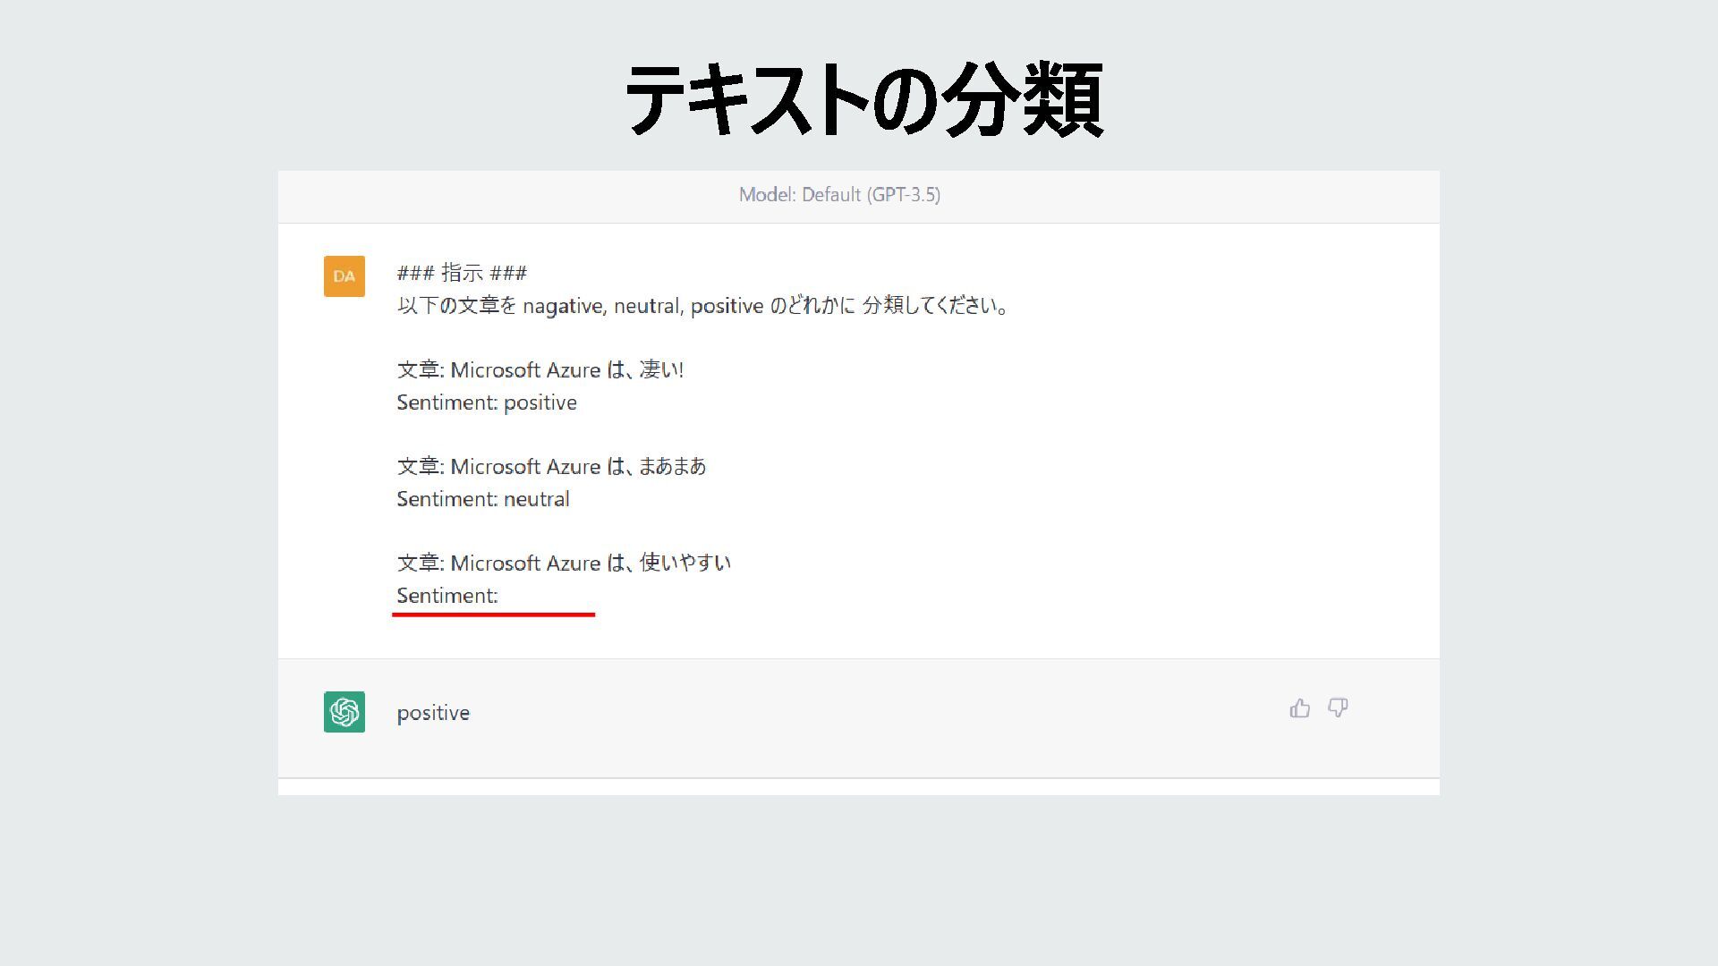1718x966 pixels.
Task: Click the slide title テキストの分類
Action: point(863,100)
